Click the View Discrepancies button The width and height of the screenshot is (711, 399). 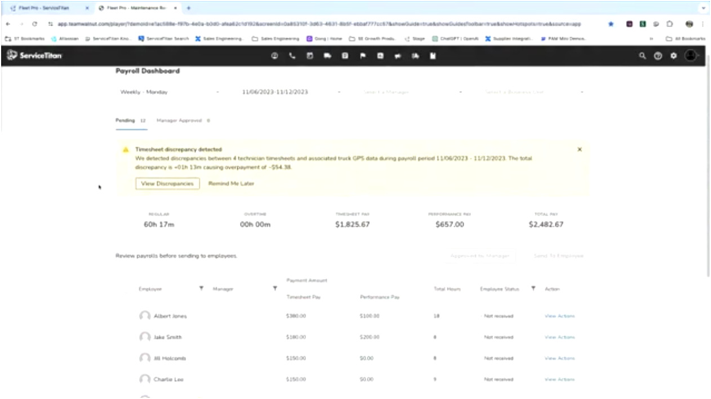pos(167,183)
